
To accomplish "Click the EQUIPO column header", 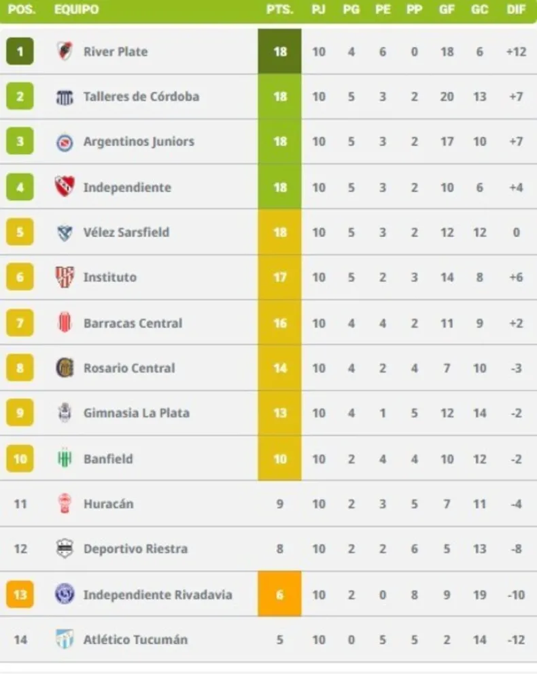I will 77,10.
